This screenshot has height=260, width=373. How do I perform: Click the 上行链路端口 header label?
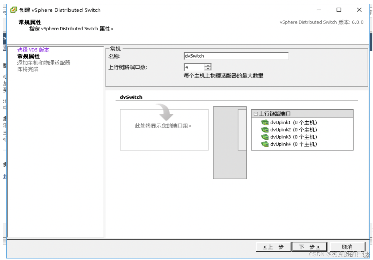[275, 114]
